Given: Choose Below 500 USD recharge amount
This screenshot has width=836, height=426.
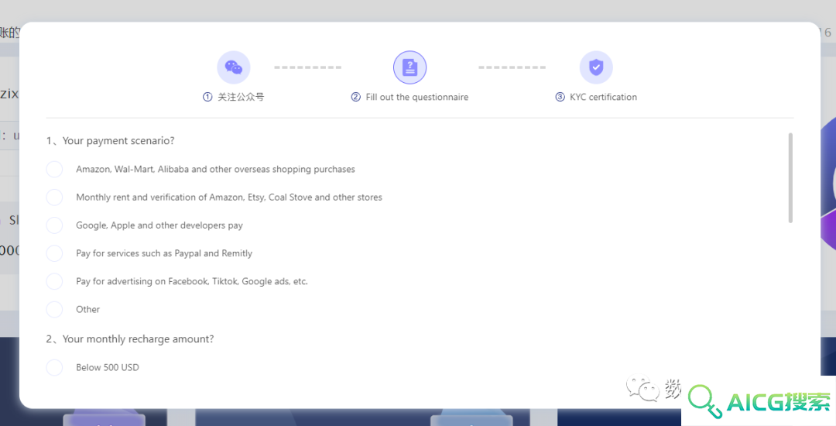Looking at the screenshot, I should pyautogui.click(x=54, y=367).
